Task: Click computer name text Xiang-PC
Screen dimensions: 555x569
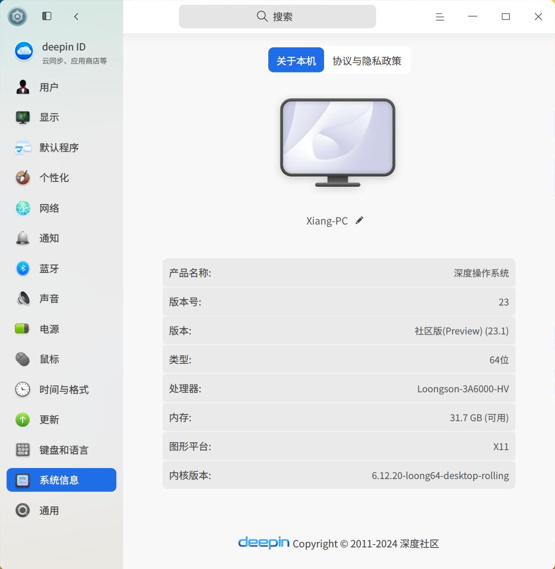Action: [327, 221]
